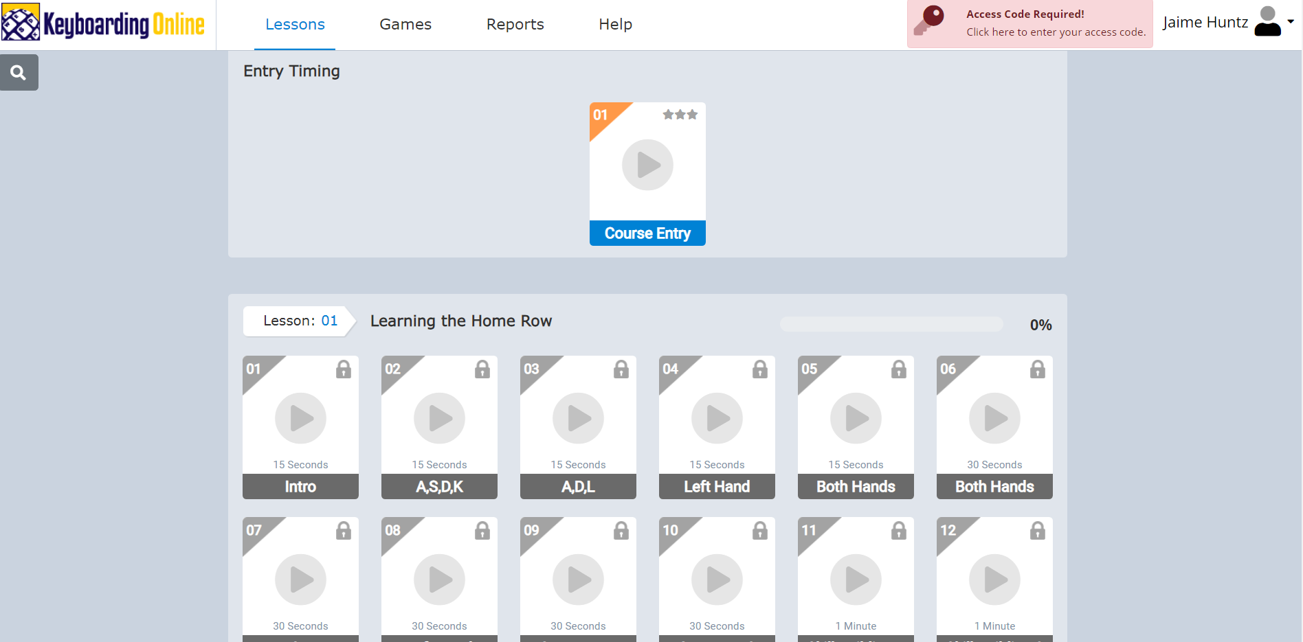Click the Course Entry blue label
This screenshot has width=1303, height=642.
[647, 233]
